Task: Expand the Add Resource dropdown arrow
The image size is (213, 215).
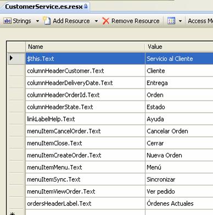Action: pyautogui.click(x=96, y=21)
